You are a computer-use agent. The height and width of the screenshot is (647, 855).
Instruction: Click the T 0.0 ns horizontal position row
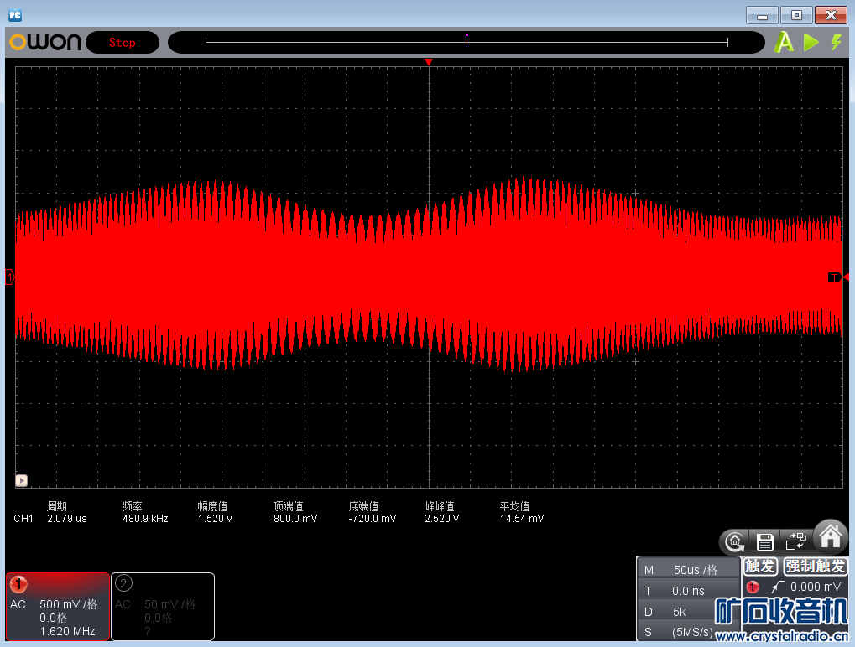click(x=688, y=591)
